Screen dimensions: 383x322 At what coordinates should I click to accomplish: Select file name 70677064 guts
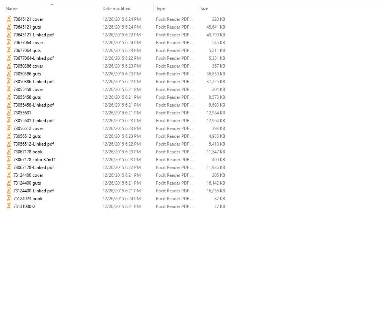(27, 51)
